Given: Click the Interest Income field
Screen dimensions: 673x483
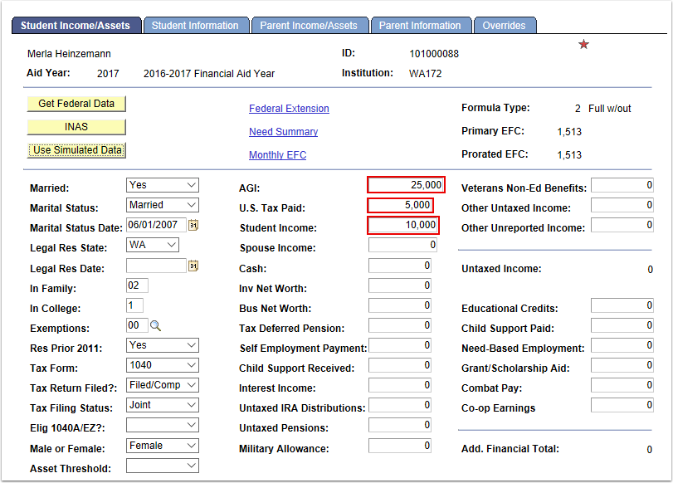Looking at the screenshot, I should [x=400, y=385].
